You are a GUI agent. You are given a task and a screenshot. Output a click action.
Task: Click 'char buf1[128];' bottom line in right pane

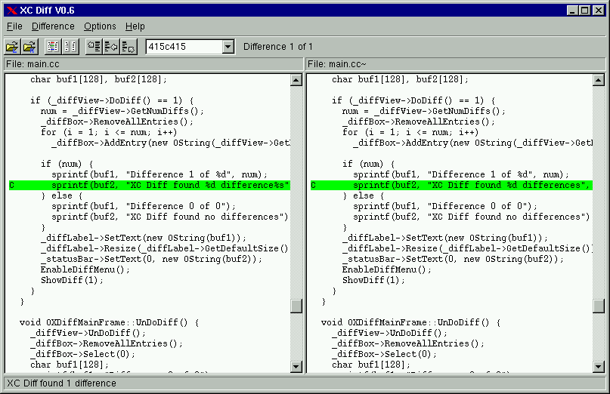pos(371,365)
